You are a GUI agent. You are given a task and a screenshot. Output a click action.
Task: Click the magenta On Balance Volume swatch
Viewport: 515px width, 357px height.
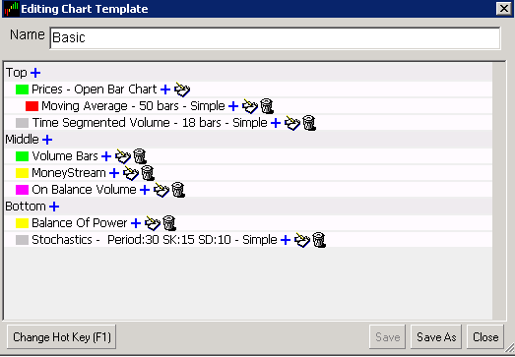click(x=22, y=190)
